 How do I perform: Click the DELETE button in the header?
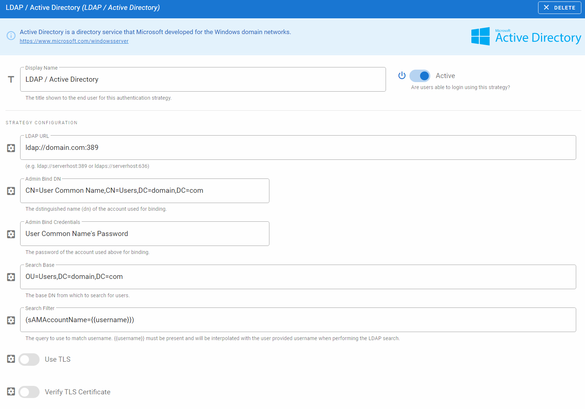point(559,8)
